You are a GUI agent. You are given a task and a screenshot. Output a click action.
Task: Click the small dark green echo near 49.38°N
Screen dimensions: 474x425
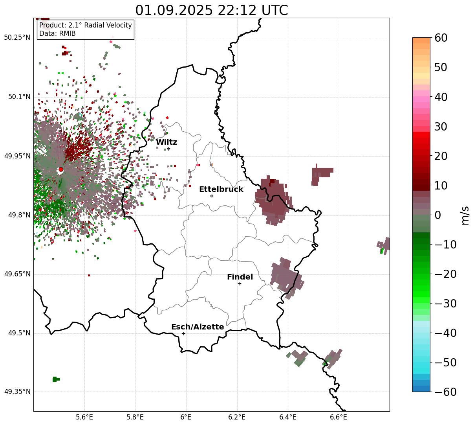[x=56, y=379]
